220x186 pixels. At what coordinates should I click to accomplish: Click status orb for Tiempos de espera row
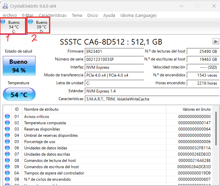pyautogui.click(x=7, y=173)
